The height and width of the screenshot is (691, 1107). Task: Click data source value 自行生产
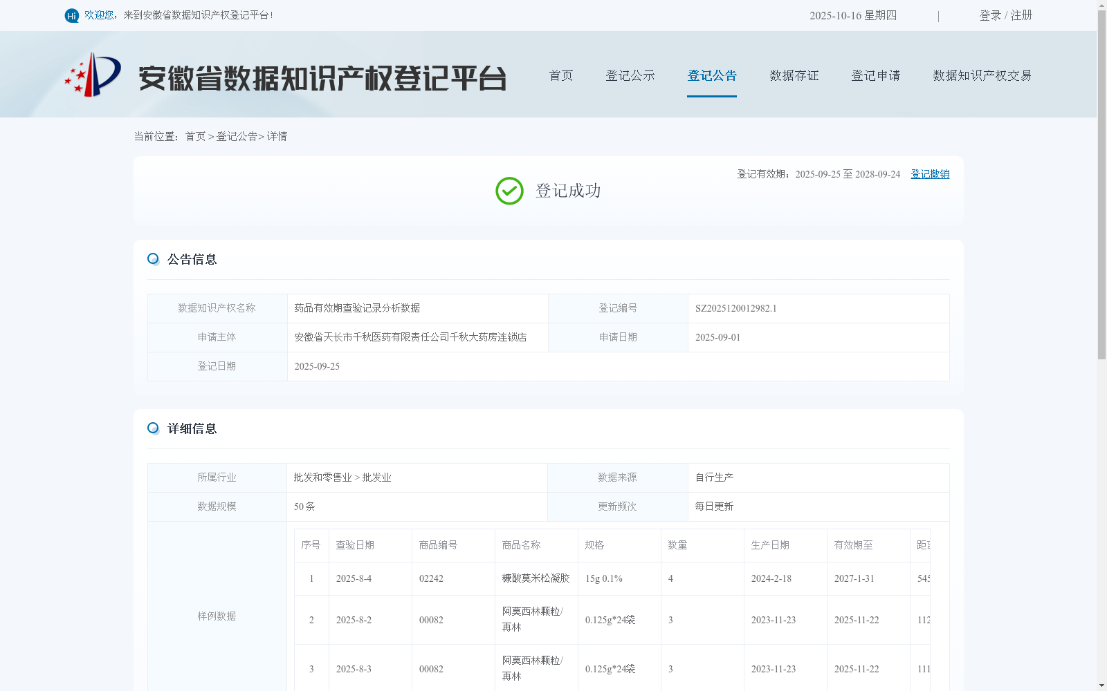tap(714, 477)
